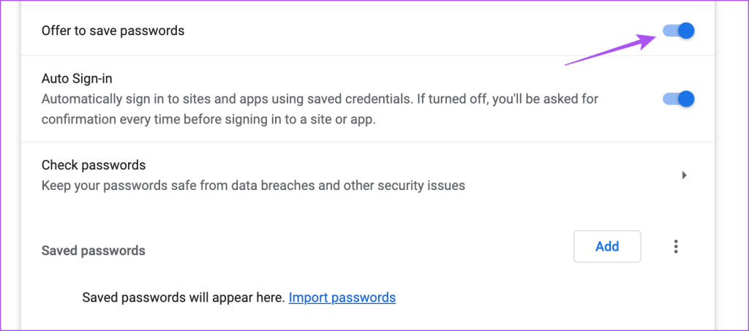This screenshot has height=331, width=749.
Task: Click the 'Saved passwords' section heading
Action: 94,251
